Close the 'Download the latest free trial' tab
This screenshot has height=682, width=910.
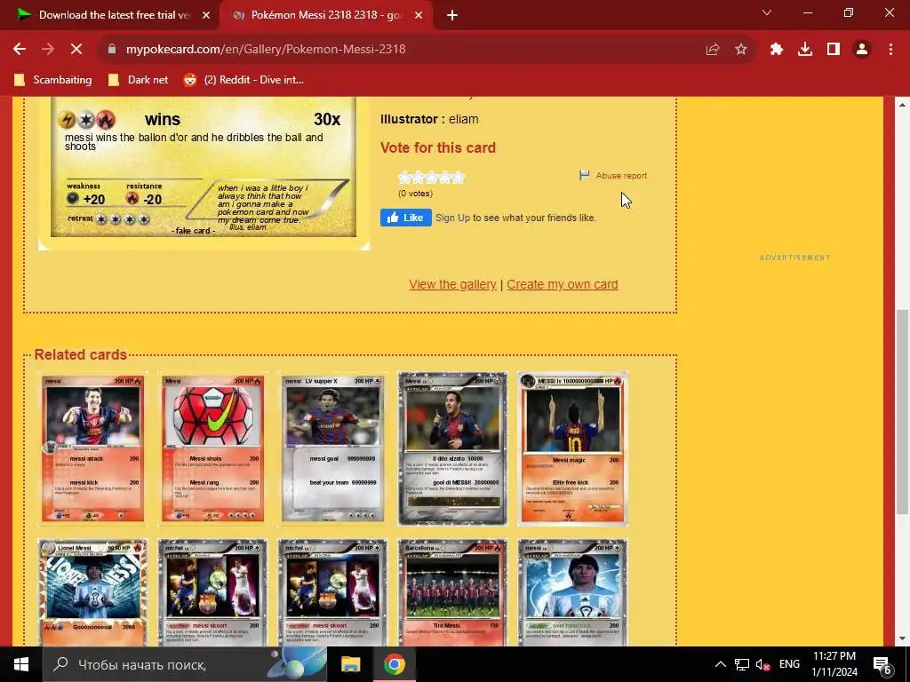tap(206, 16)
